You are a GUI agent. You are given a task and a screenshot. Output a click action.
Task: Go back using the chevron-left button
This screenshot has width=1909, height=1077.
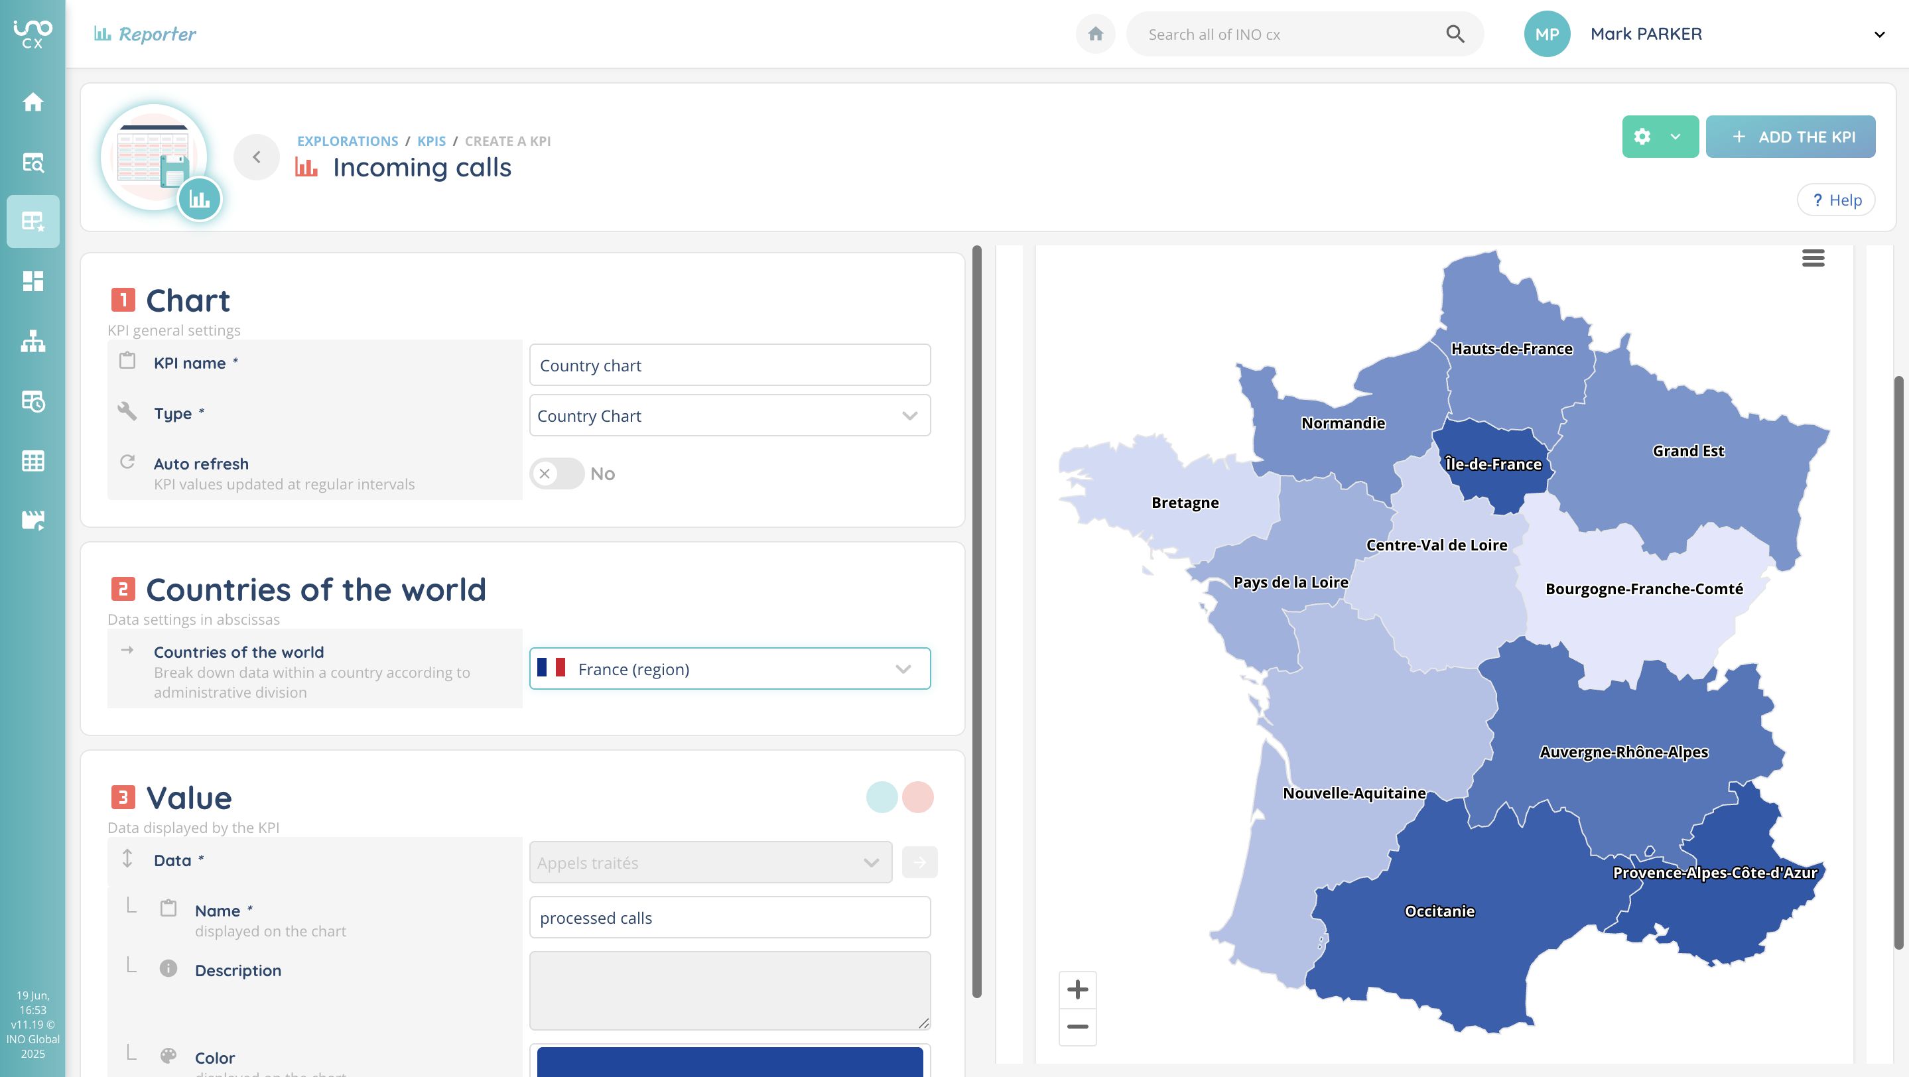click(x=257, y=157)
